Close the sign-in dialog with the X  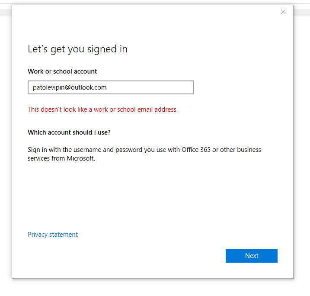[283, 12]
